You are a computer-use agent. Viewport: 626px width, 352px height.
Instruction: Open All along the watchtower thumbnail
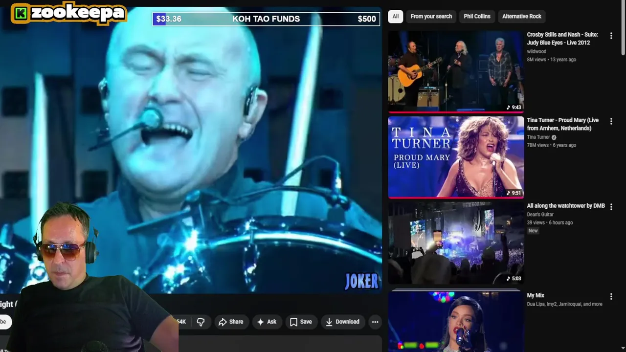coord(456,242)
